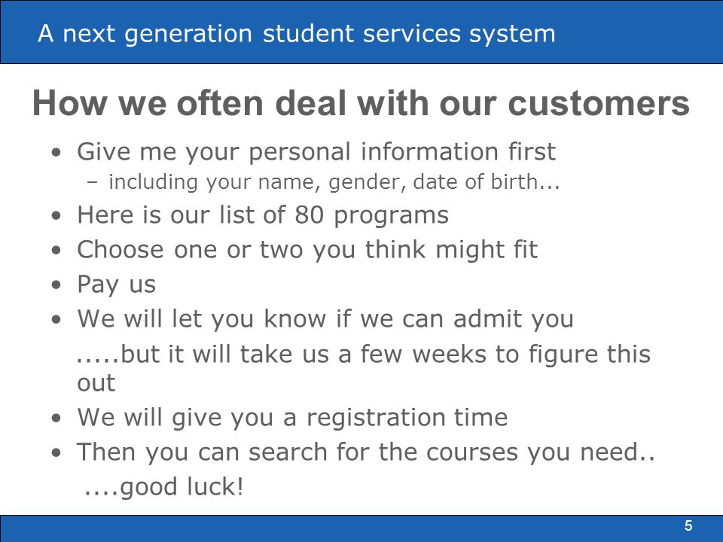Click the sub-bullet about name, gender, date of birth
Screen dimensions: 723x542
[334, 181]
